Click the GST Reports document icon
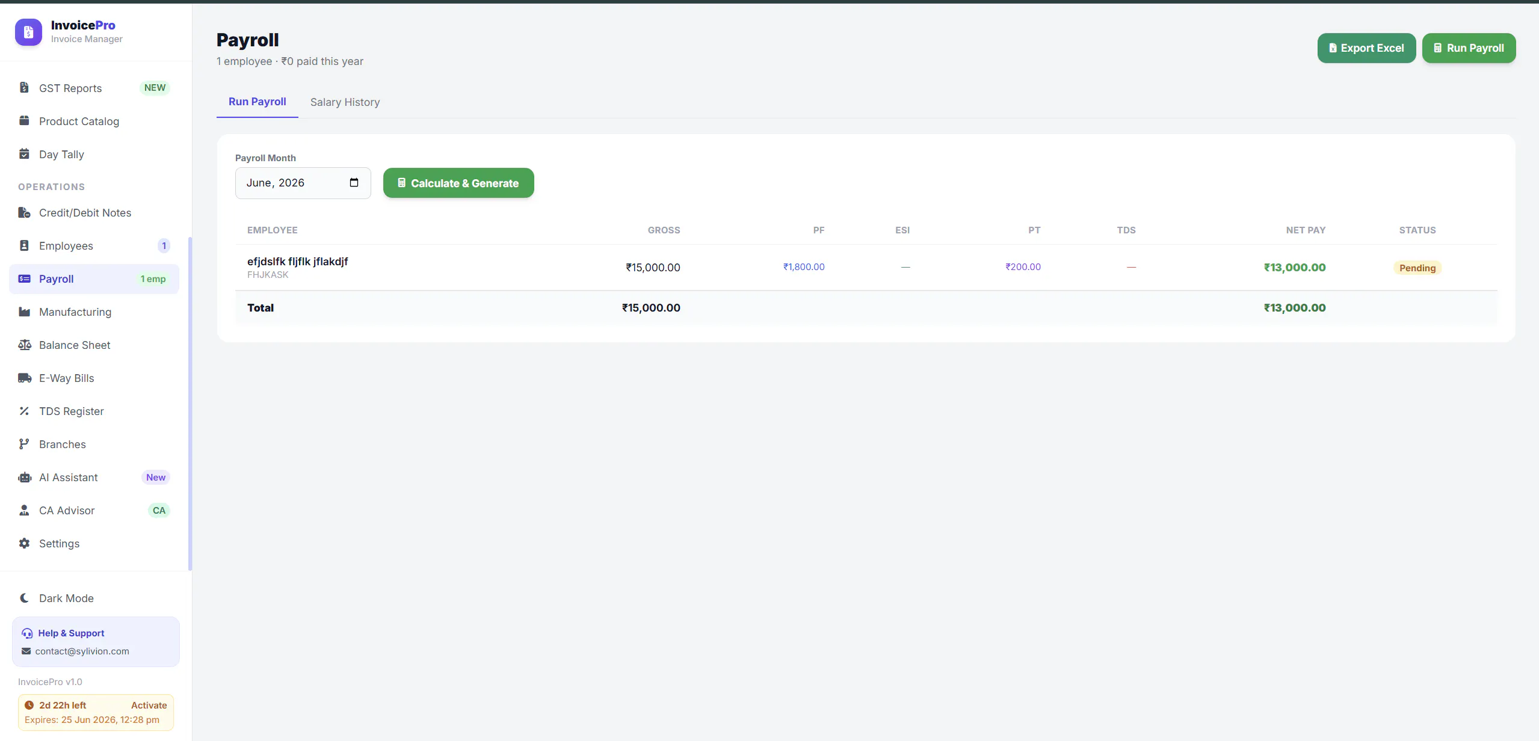Screen dimensions: 1539x741 coord(24,88)
